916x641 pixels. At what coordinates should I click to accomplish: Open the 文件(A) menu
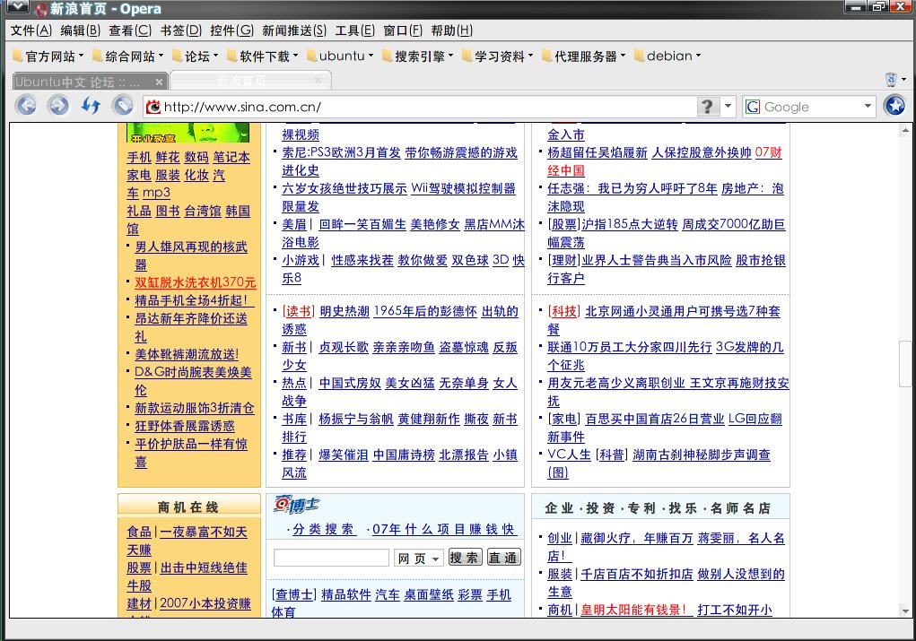tap(31, 30)
